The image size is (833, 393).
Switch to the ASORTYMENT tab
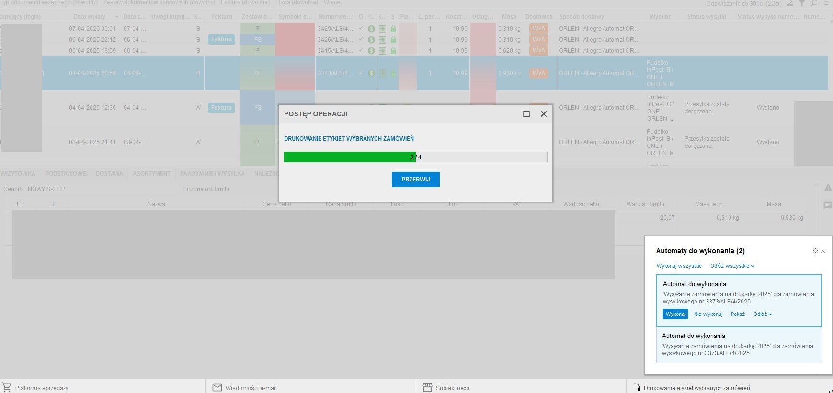click(151, 174)
